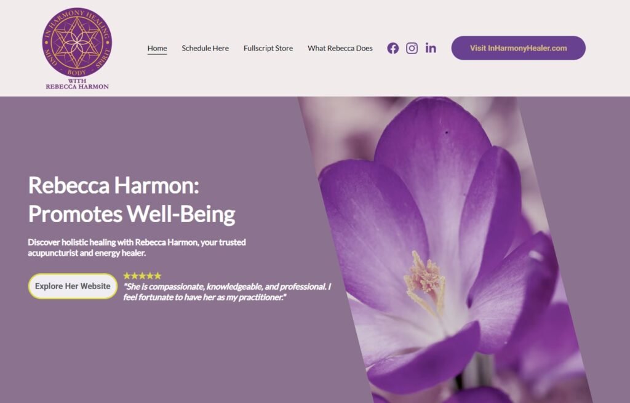The image size is (630, 403).
Task: Click the compassionate, knowledgeable testimonial quote
Action: 227,292
